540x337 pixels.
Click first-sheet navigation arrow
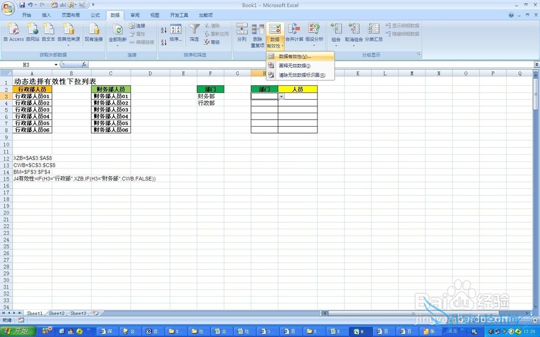[x=4, y=313]
